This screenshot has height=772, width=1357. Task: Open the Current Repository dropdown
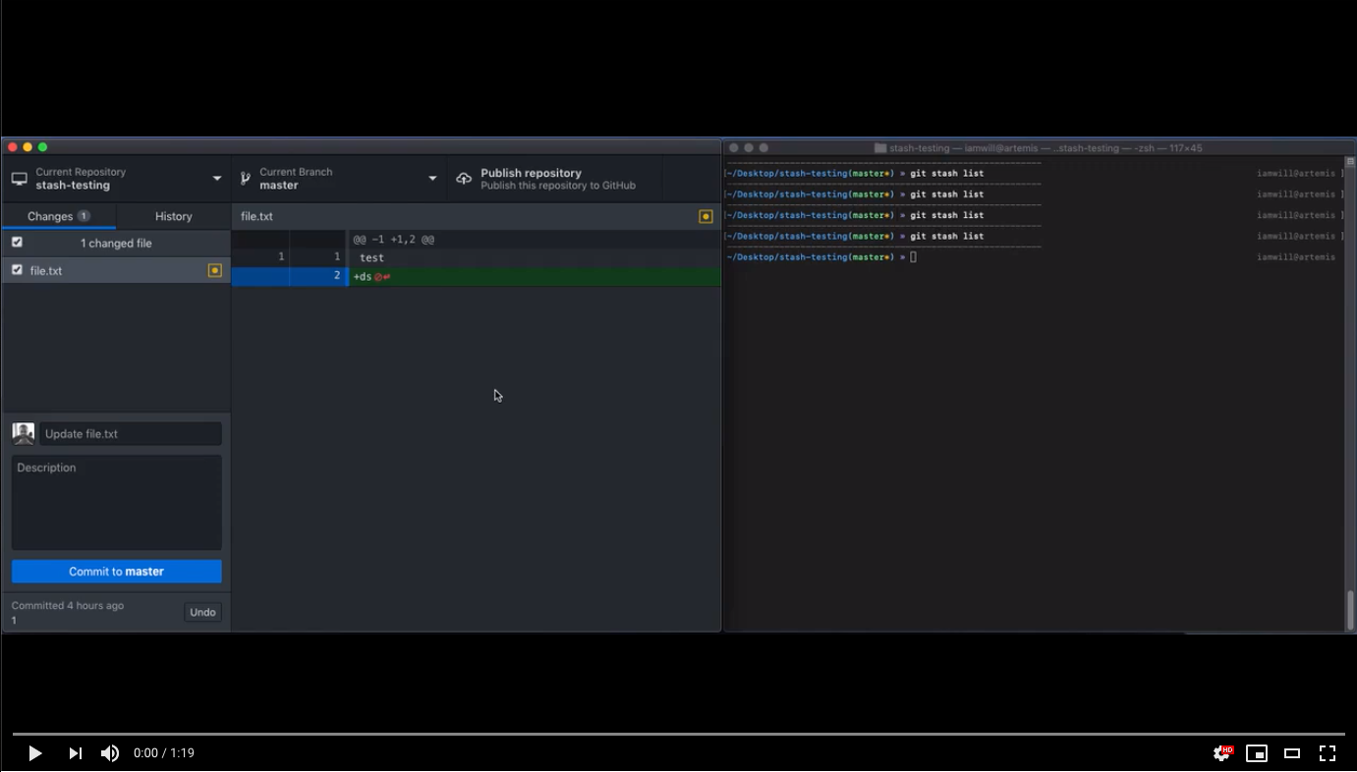click(x=217, y=178)
